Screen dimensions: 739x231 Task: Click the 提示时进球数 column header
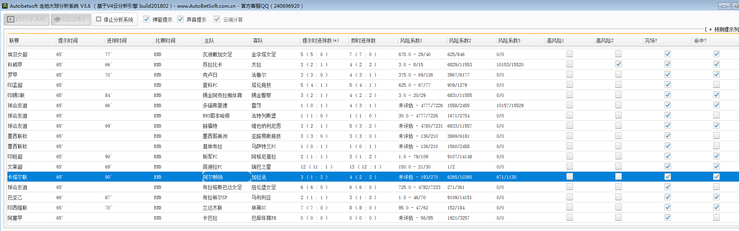(x=321, y=40)
